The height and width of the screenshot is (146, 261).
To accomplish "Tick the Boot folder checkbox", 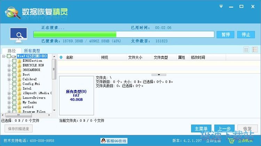I will (14, 75).
